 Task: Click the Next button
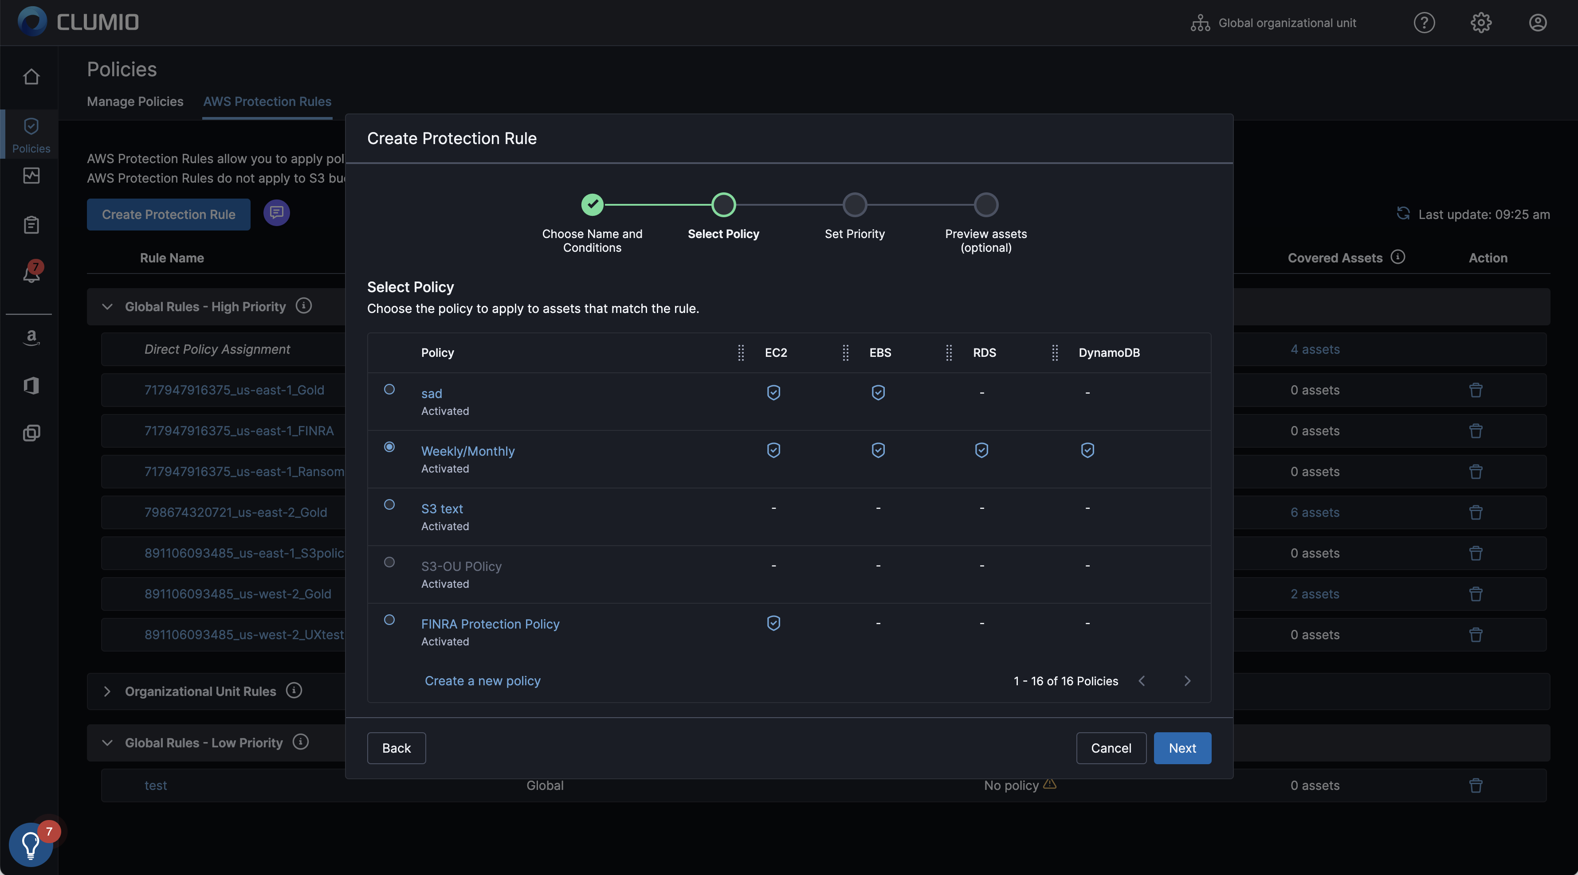pyautogui.click(x=1182, y=748)
